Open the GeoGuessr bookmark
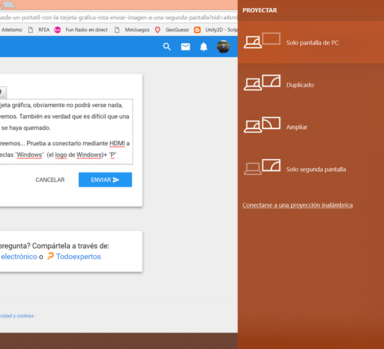The height and width of the screenshot is (349, 384). click(177, 30)
